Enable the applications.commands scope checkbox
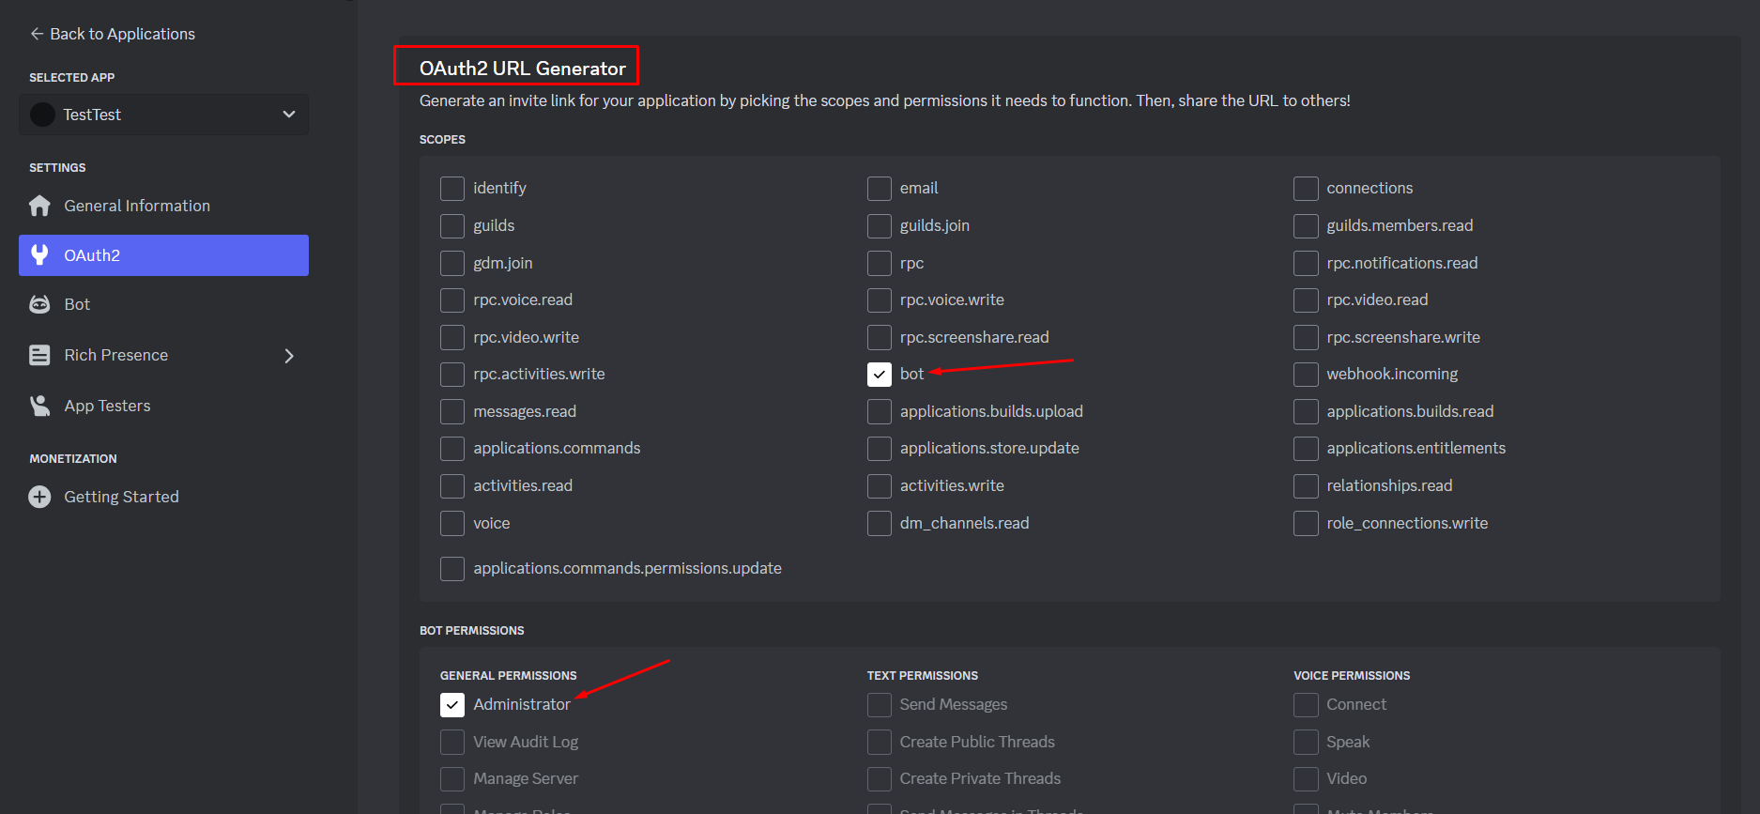Image resolution: width=1760 pixels, height=814 pixels. click(452, 449)
